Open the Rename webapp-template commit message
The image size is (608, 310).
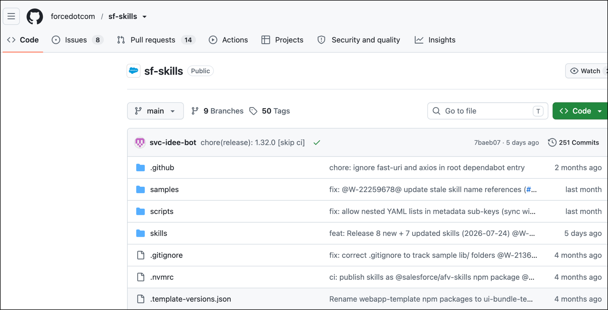431,299
